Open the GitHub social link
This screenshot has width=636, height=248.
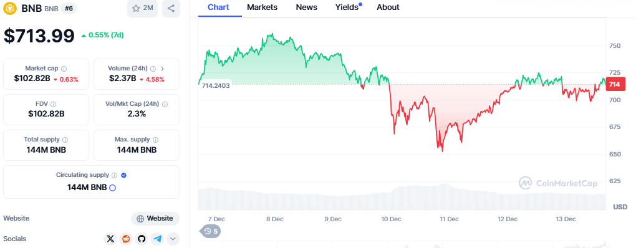(141, 239)
